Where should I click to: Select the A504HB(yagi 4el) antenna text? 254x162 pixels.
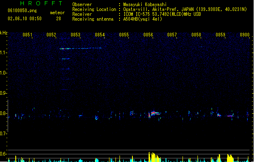tap(143, 19)
